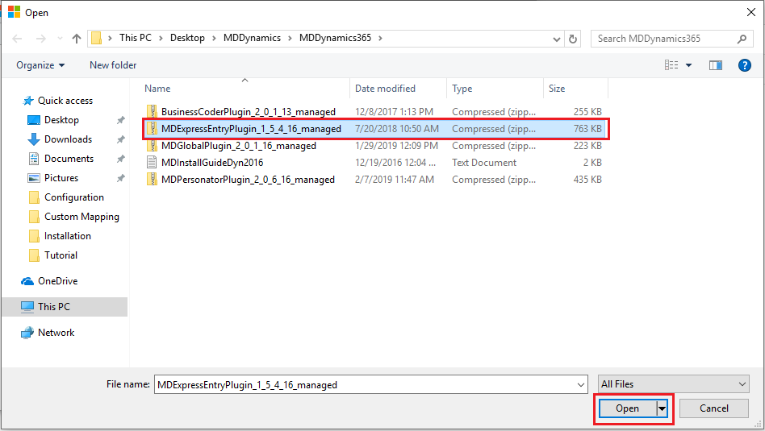Open the view options dropdown arrow

(x=688, y=65)
